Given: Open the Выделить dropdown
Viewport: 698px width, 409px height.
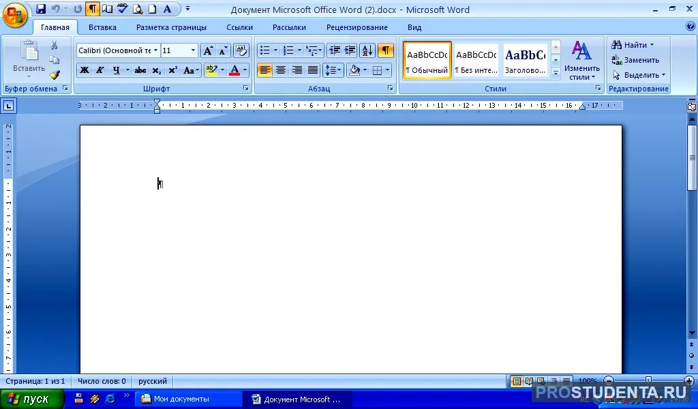Looking at the screenshot, I should click(639, 75).
